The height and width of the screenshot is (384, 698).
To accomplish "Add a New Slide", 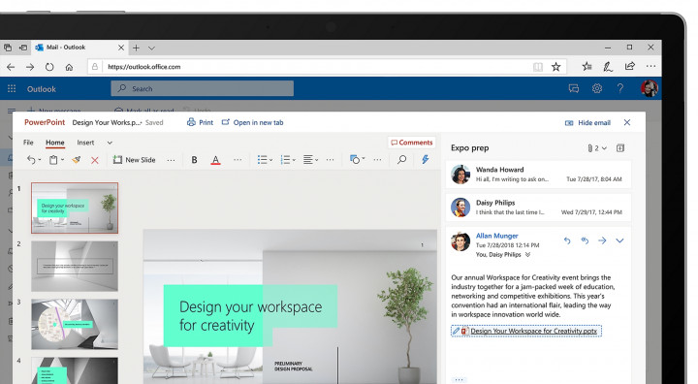I will point(134,159).
